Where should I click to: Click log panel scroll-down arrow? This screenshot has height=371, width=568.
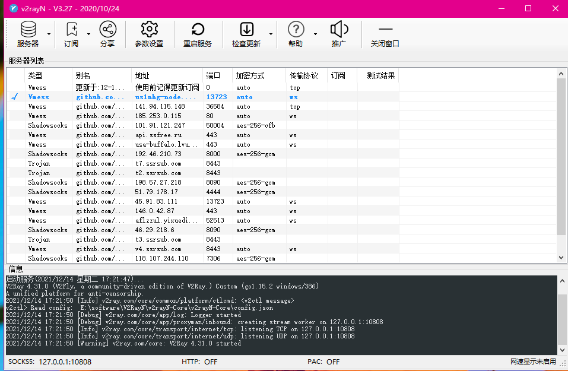click(x=562, y=350)
